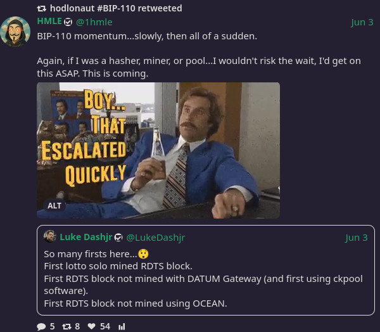Click the astonished face emoji
Screen dimensions: 380x332
point(143,254)
